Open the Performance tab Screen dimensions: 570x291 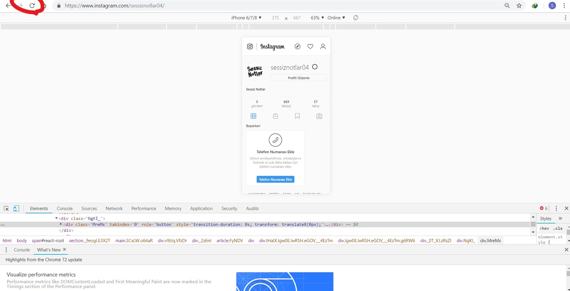(x=144, y=209)
